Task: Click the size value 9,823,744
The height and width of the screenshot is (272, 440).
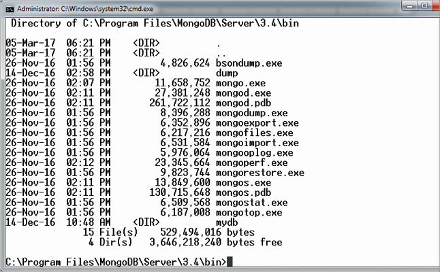Action: pos(185,173)
